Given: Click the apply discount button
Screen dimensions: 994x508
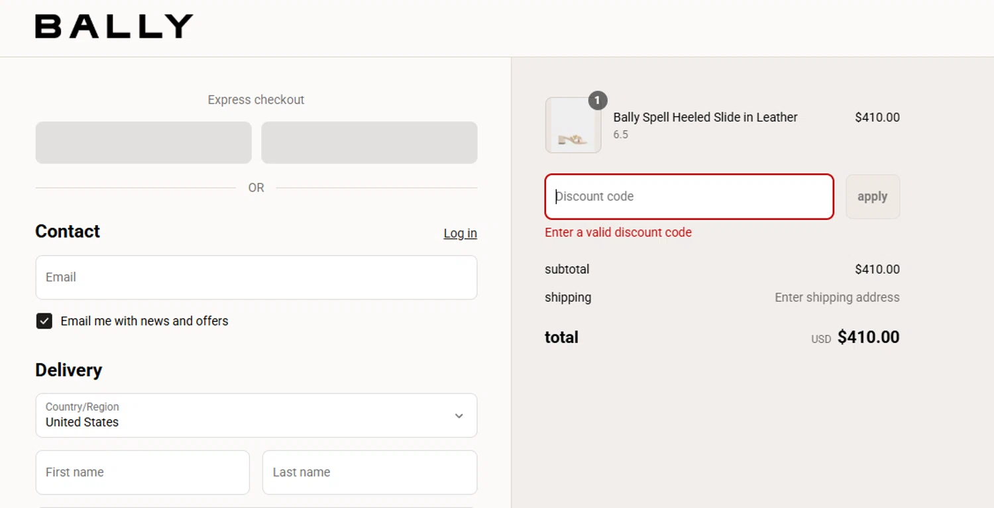Looking at the screenshot, I should (873, 197).
